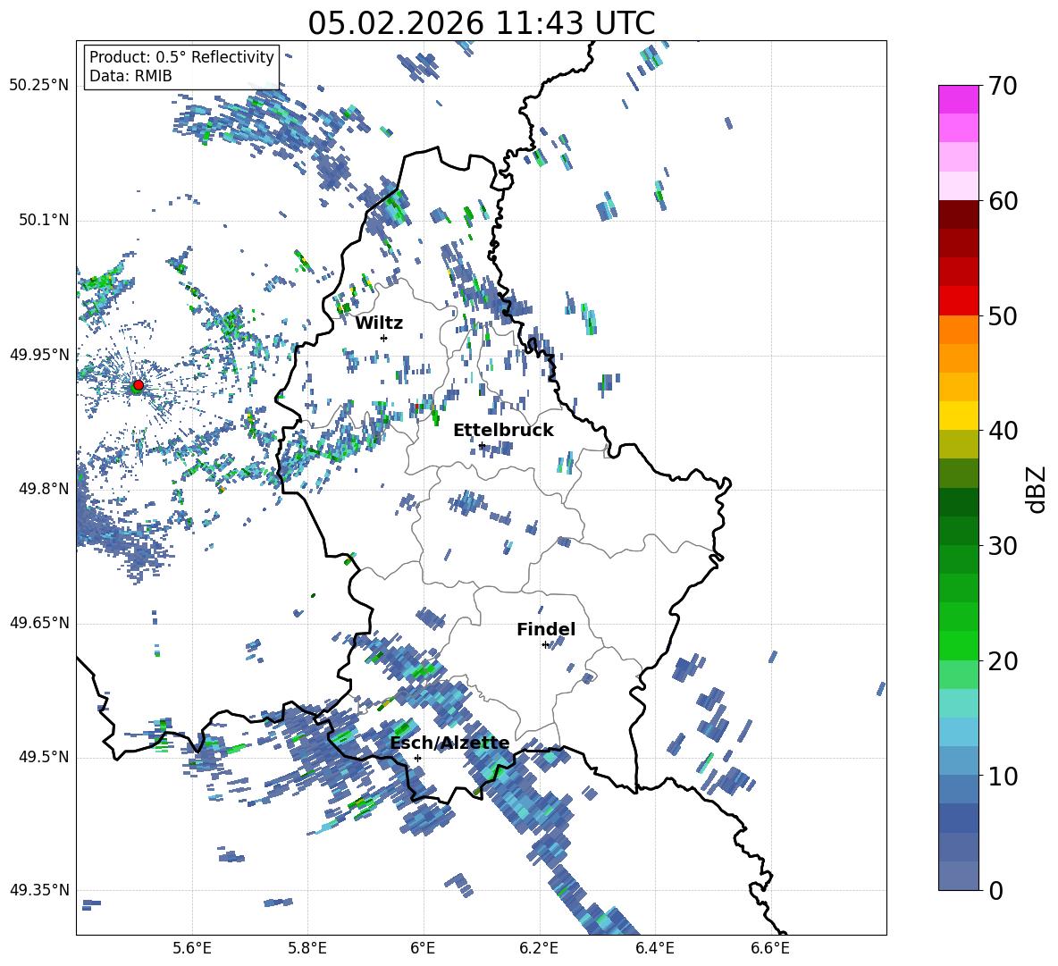1058x966 pixels.
Task: Click the 70 colorbar tick label
Action: tap(1003, 87)
